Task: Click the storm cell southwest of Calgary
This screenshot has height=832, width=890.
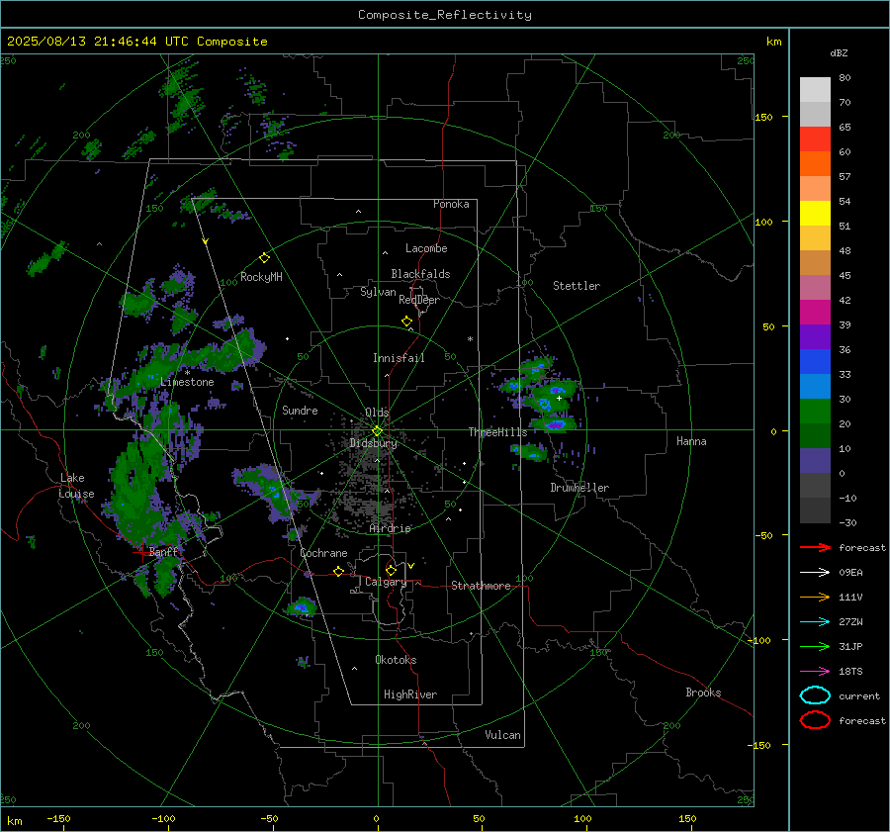Action: (302, 607)
